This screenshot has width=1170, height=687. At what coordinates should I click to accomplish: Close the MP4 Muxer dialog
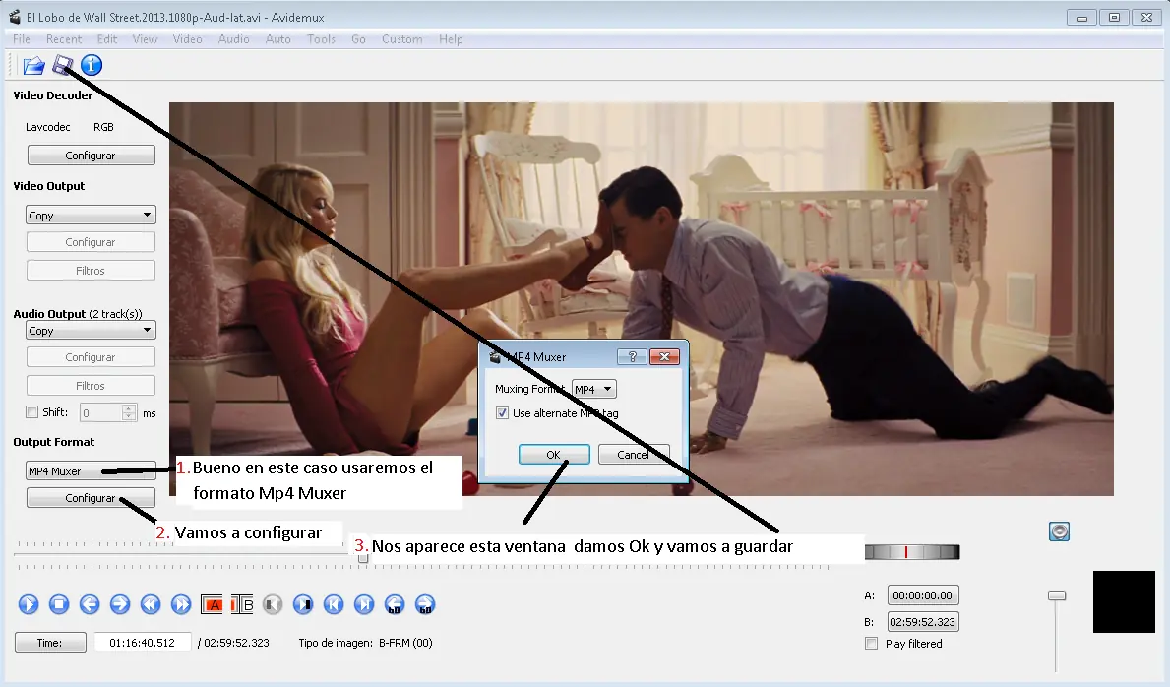pyautogui.click(x=664, y=357)
